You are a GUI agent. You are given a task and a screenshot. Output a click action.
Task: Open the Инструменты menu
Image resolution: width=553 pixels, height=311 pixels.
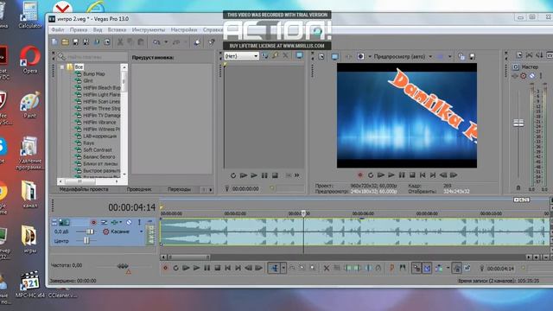tap(149, 29)
